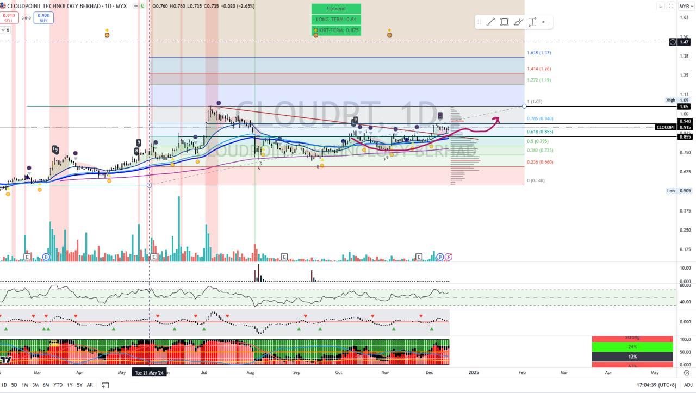Screen dimensions: 696x393
Task: Click the Fibonacci anchor point at 1.05
Action: tap(524, 105)
